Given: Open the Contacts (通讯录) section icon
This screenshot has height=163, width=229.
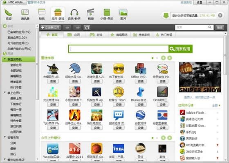Looking at the screenshot, I should pos(25,12).
